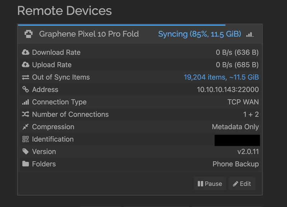Click the Folders folder icon
This screenshot has height=207, width=287.
coord(25,164)
